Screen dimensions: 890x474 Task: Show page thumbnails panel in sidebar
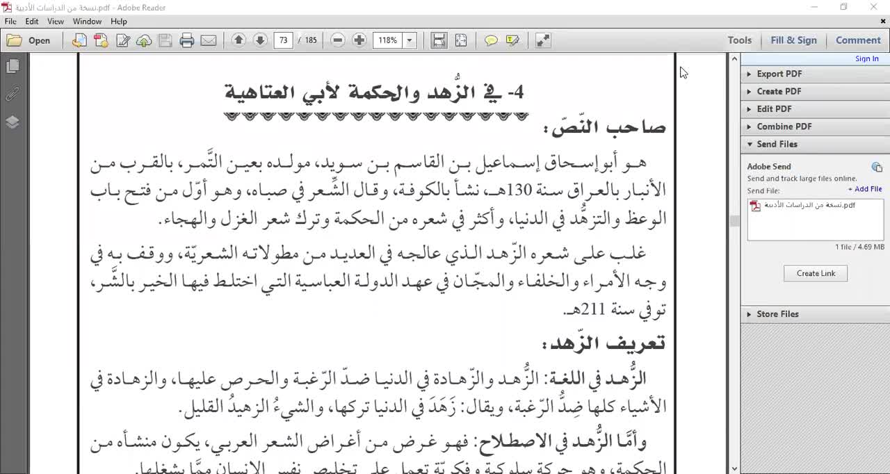pos(13,66)
